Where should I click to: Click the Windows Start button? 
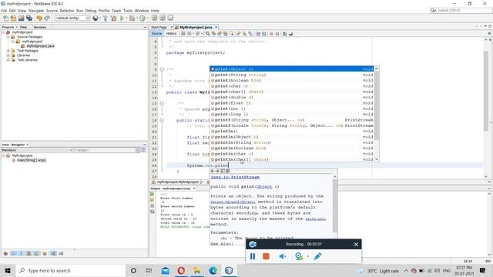pyautogui.click(x=8, y=270)
